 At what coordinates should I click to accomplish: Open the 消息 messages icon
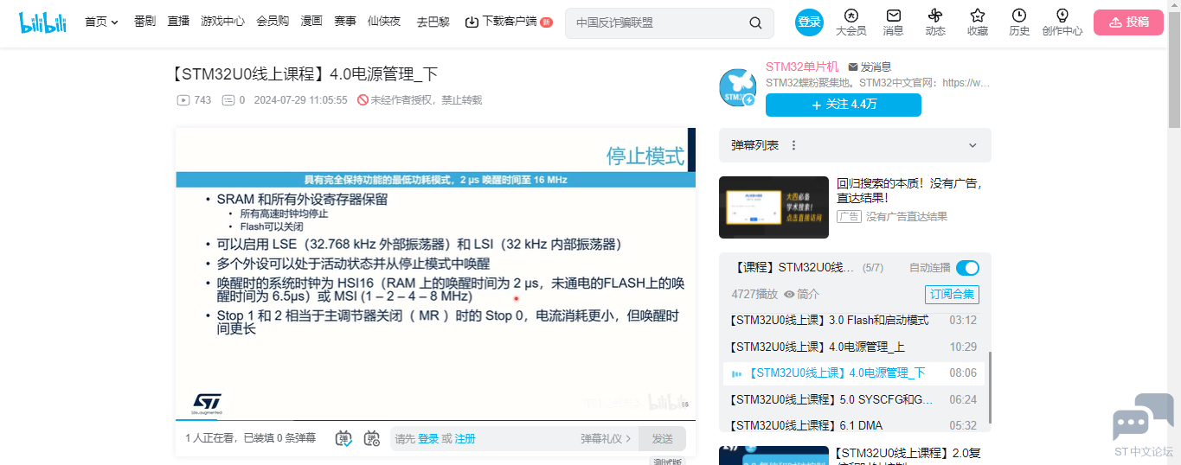click(894, 16)
